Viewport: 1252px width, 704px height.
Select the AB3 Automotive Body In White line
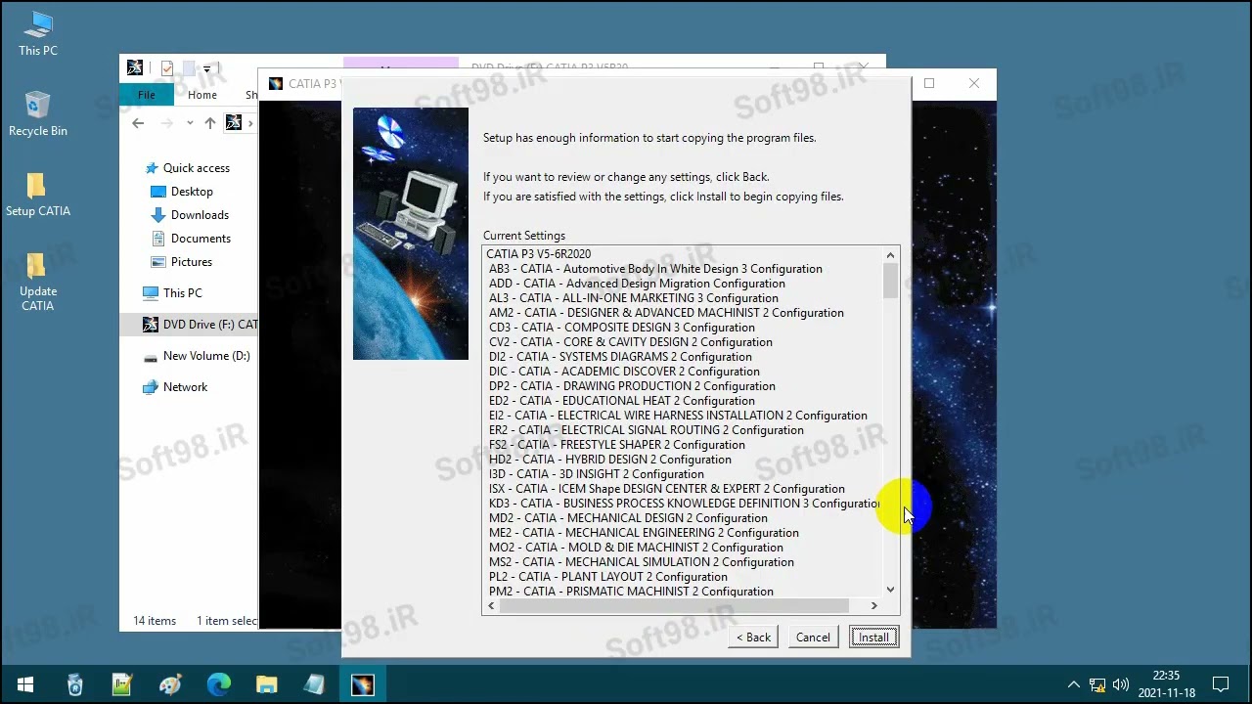(655, 269)
